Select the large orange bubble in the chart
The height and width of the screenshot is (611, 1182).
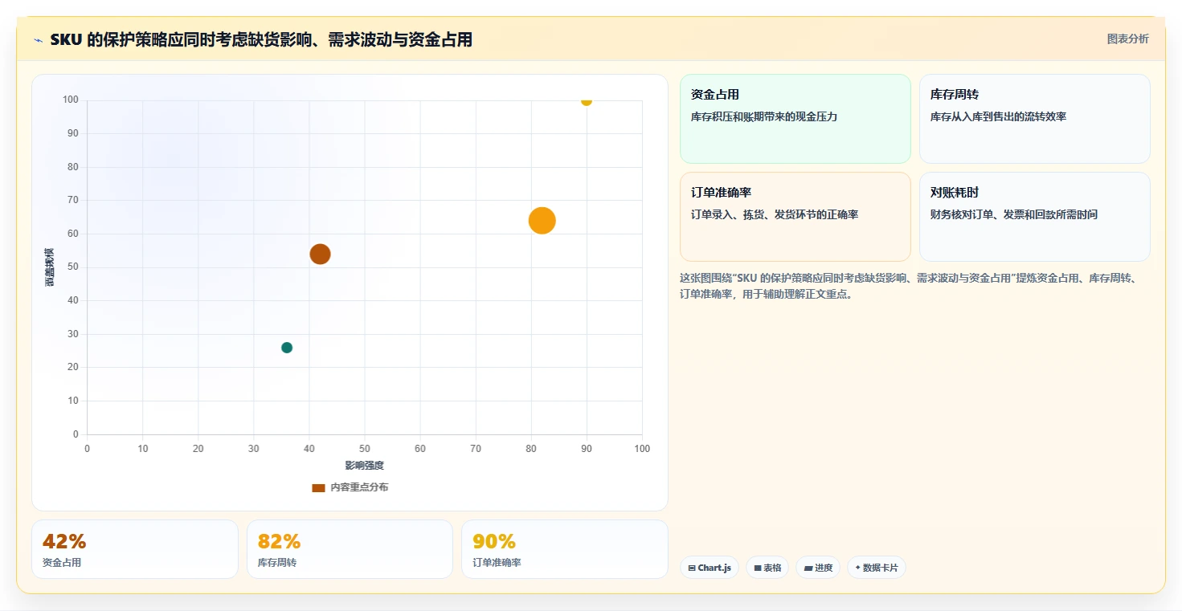542,221
